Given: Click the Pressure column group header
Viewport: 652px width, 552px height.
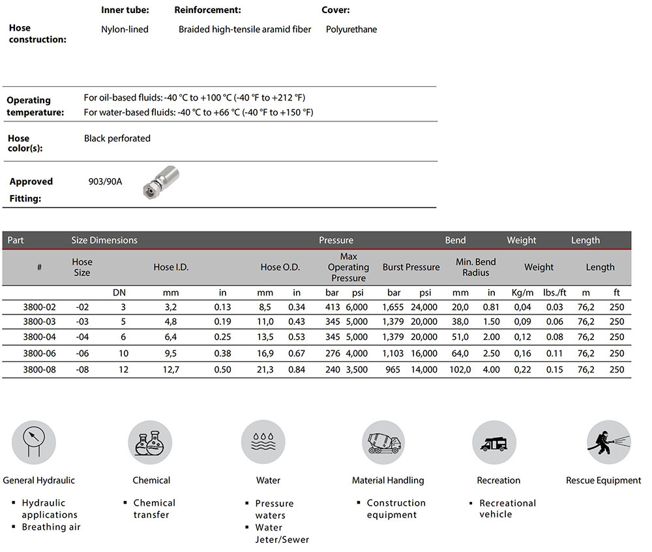Looking at the screenshot, I should pyautogui.click(x=336, y=240).
